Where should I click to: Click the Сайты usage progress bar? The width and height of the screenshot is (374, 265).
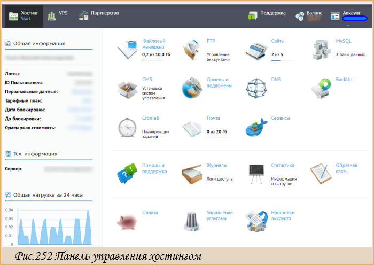tap(282, 60)
